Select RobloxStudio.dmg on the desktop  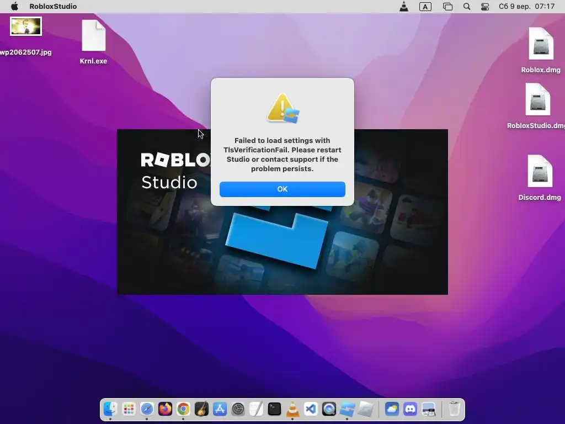(x=537, y=99)
